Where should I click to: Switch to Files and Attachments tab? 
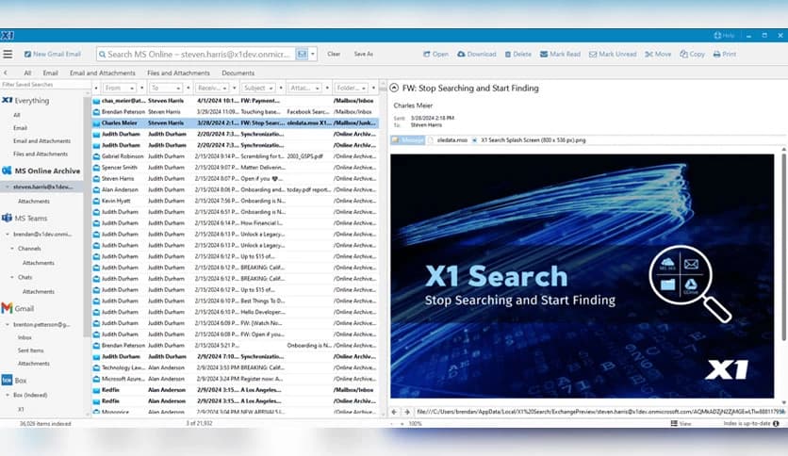tap(178, 73)
